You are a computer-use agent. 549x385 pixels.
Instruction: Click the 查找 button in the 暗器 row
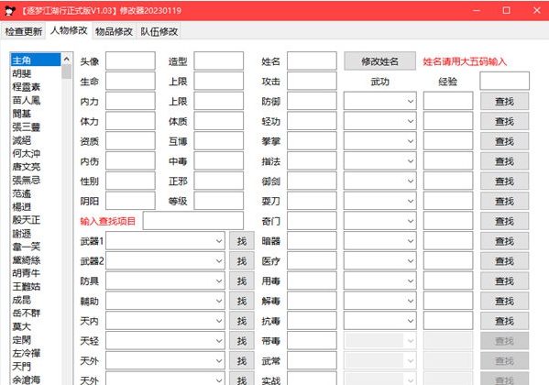click(x=504, y=241)
